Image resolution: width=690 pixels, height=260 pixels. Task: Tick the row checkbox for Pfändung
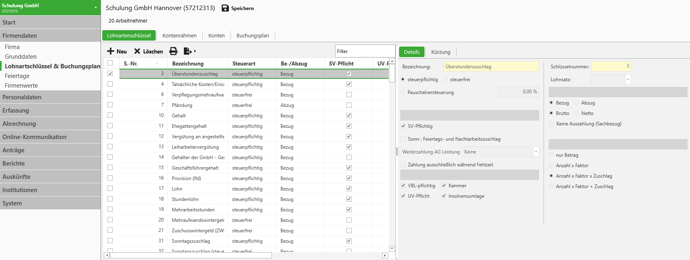[110, 105]
